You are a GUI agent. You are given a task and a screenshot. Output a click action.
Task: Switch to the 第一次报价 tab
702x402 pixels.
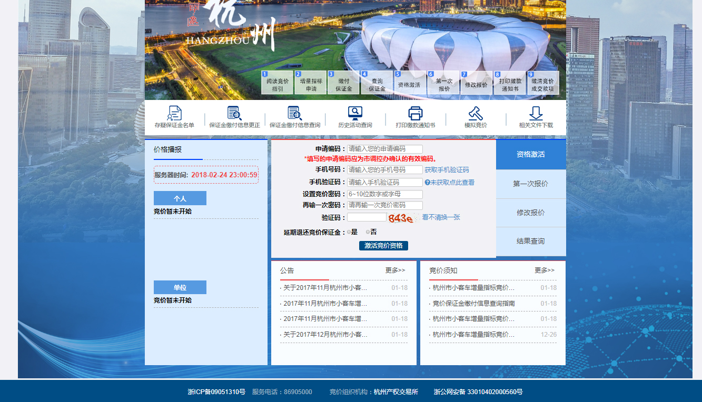tap(530, 184)
